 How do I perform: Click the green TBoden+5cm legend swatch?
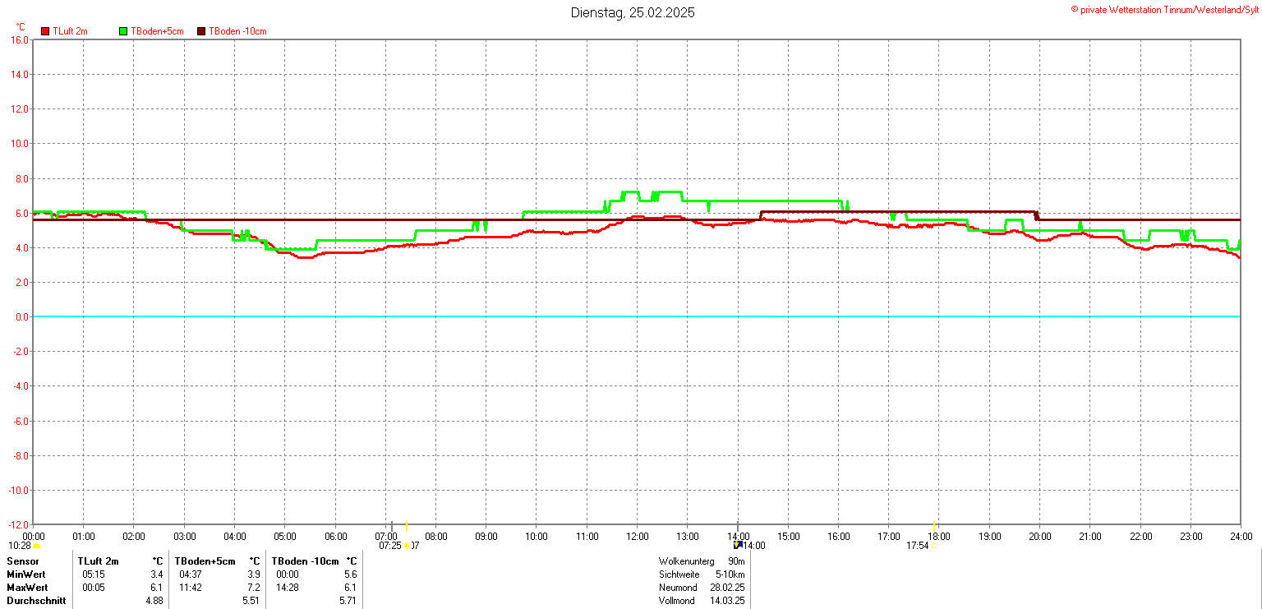point(124,31)
